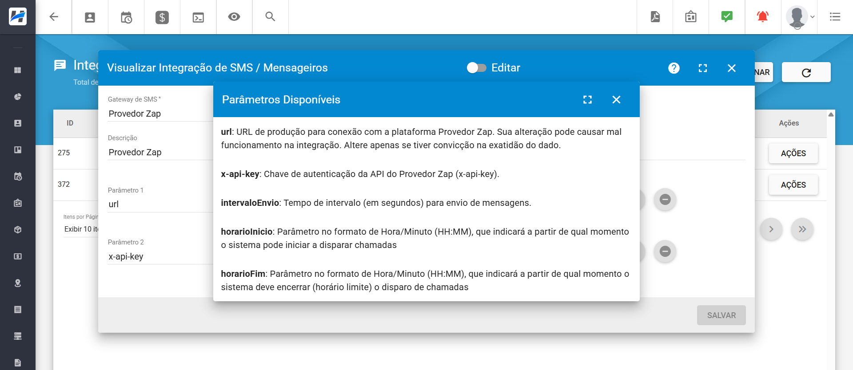Click the Descrição input field
Image resolution: width=853 pixels, height=370 pixels.
160,152
